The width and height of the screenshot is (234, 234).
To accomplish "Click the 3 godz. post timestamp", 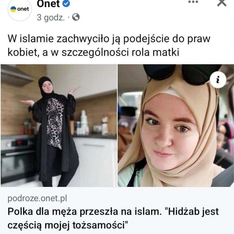I will coord(51,17).
